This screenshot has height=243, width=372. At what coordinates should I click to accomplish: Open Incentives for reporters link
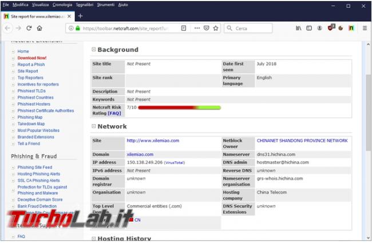click(x=38, y=85)
